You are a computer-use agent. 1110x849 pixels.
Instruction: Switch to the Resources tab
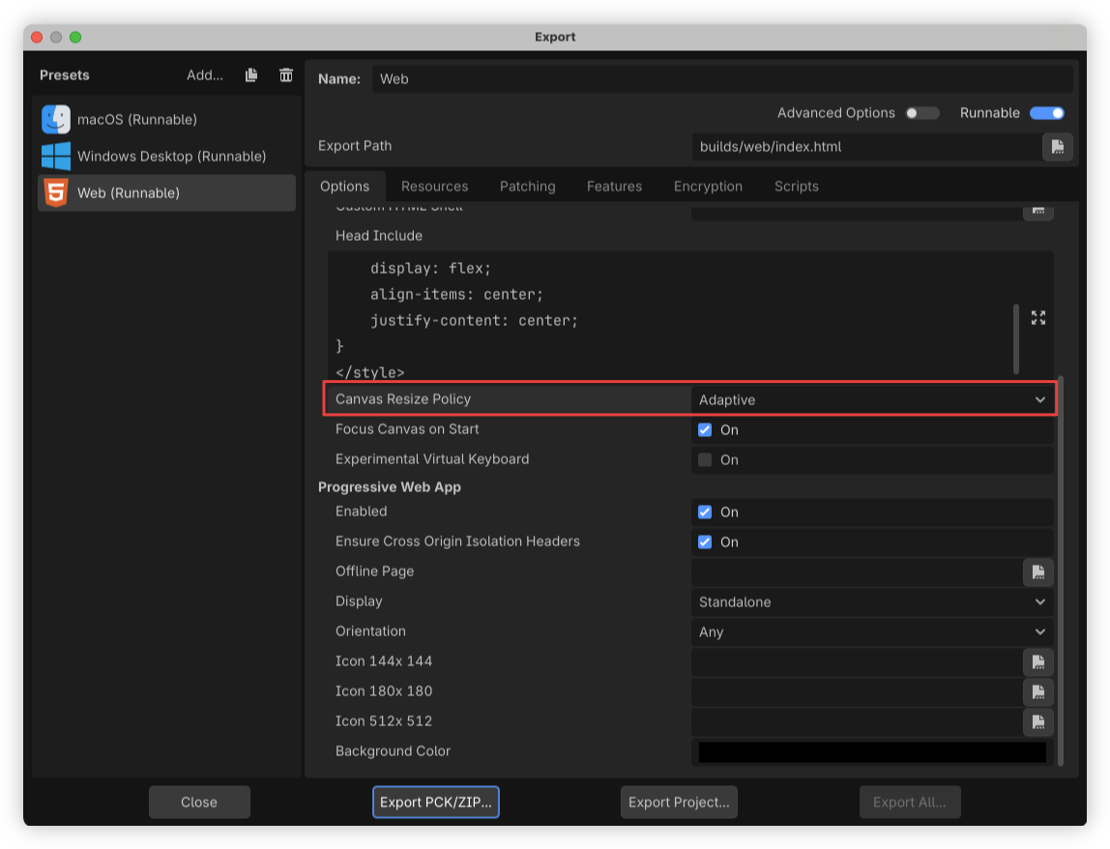435,187
